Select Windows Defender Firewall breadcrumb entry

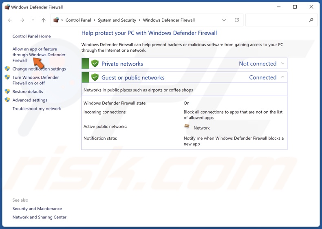pos(169,20)
